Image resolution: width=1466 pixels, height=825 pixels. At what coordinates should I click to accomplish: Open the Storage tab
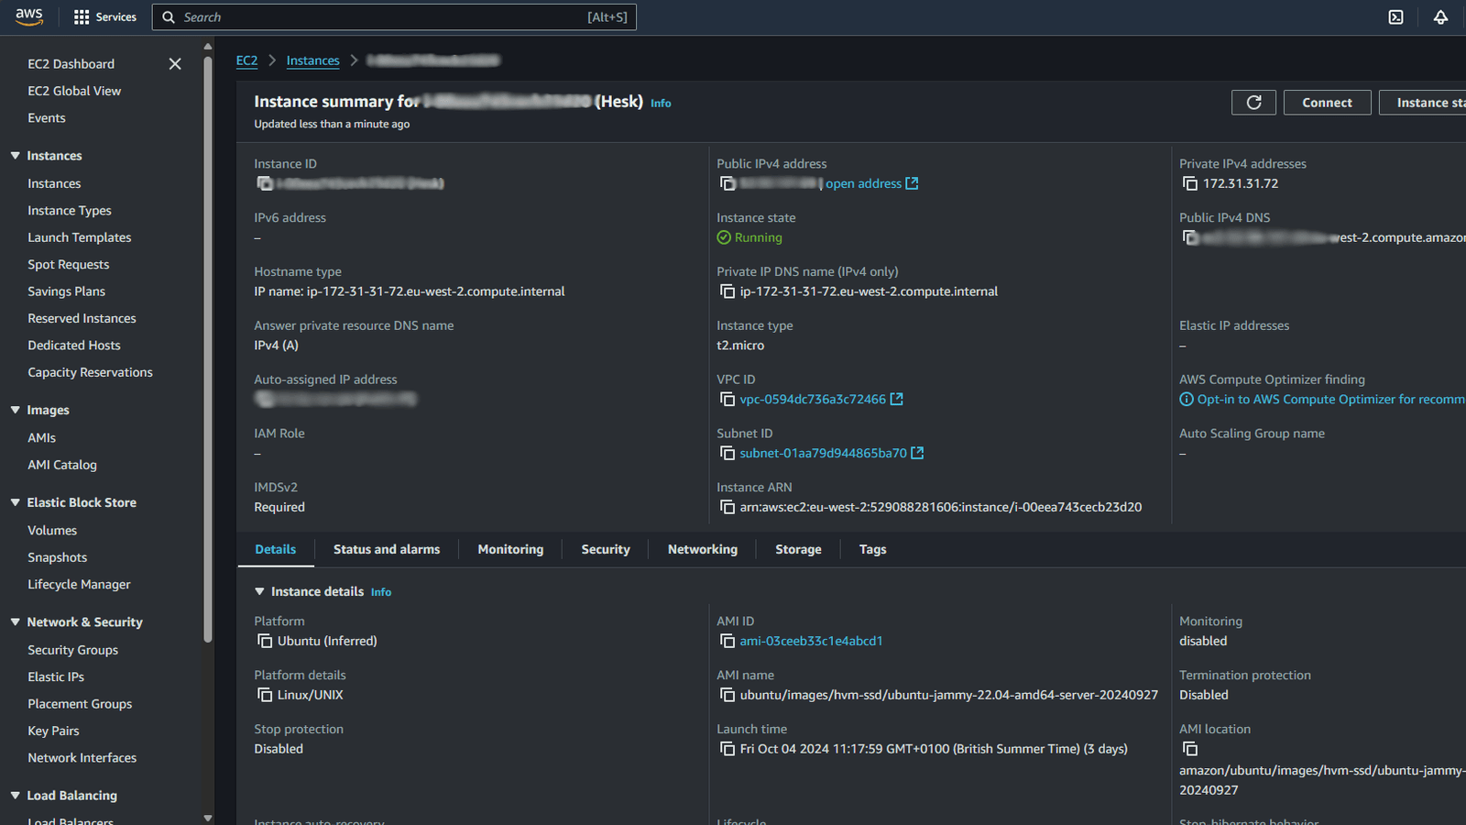(x=797, y=549)
